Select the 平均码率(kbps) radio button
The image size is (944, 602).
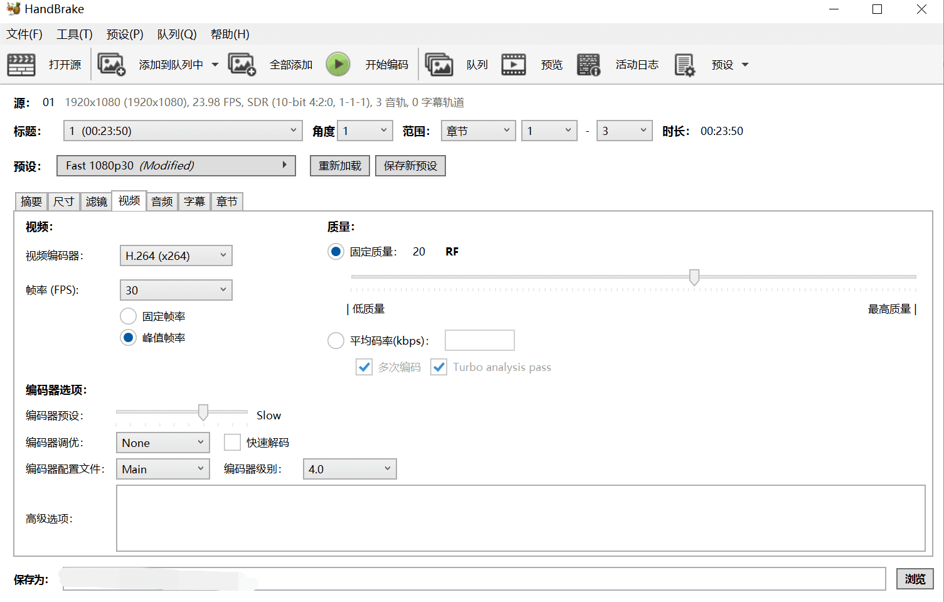336,340
